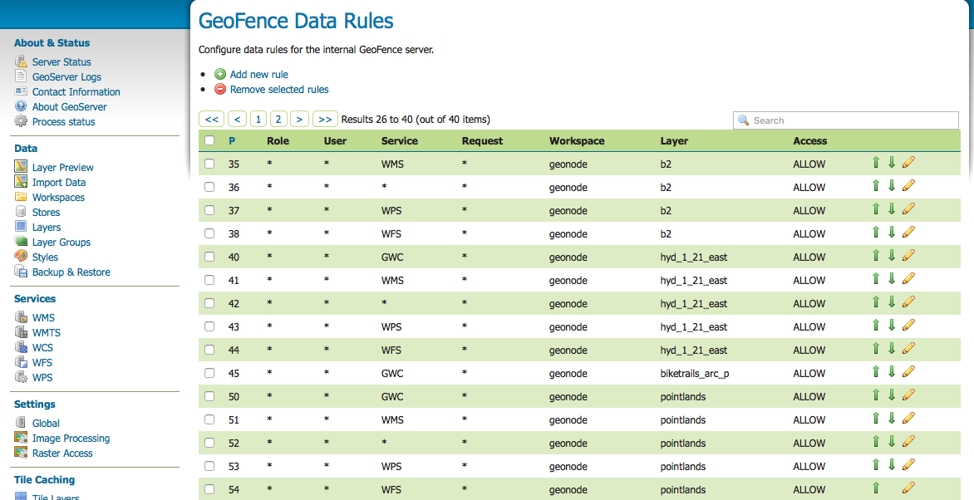Image resolution: width=974 pixels, height=500 pixels.
Task: Click the Raster Access icon
Action: pyautogui.click(x=21, y=452)
